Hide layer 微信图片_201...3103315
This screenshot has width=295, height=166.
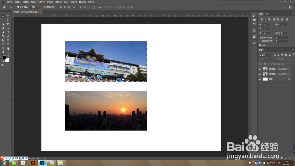260,69
